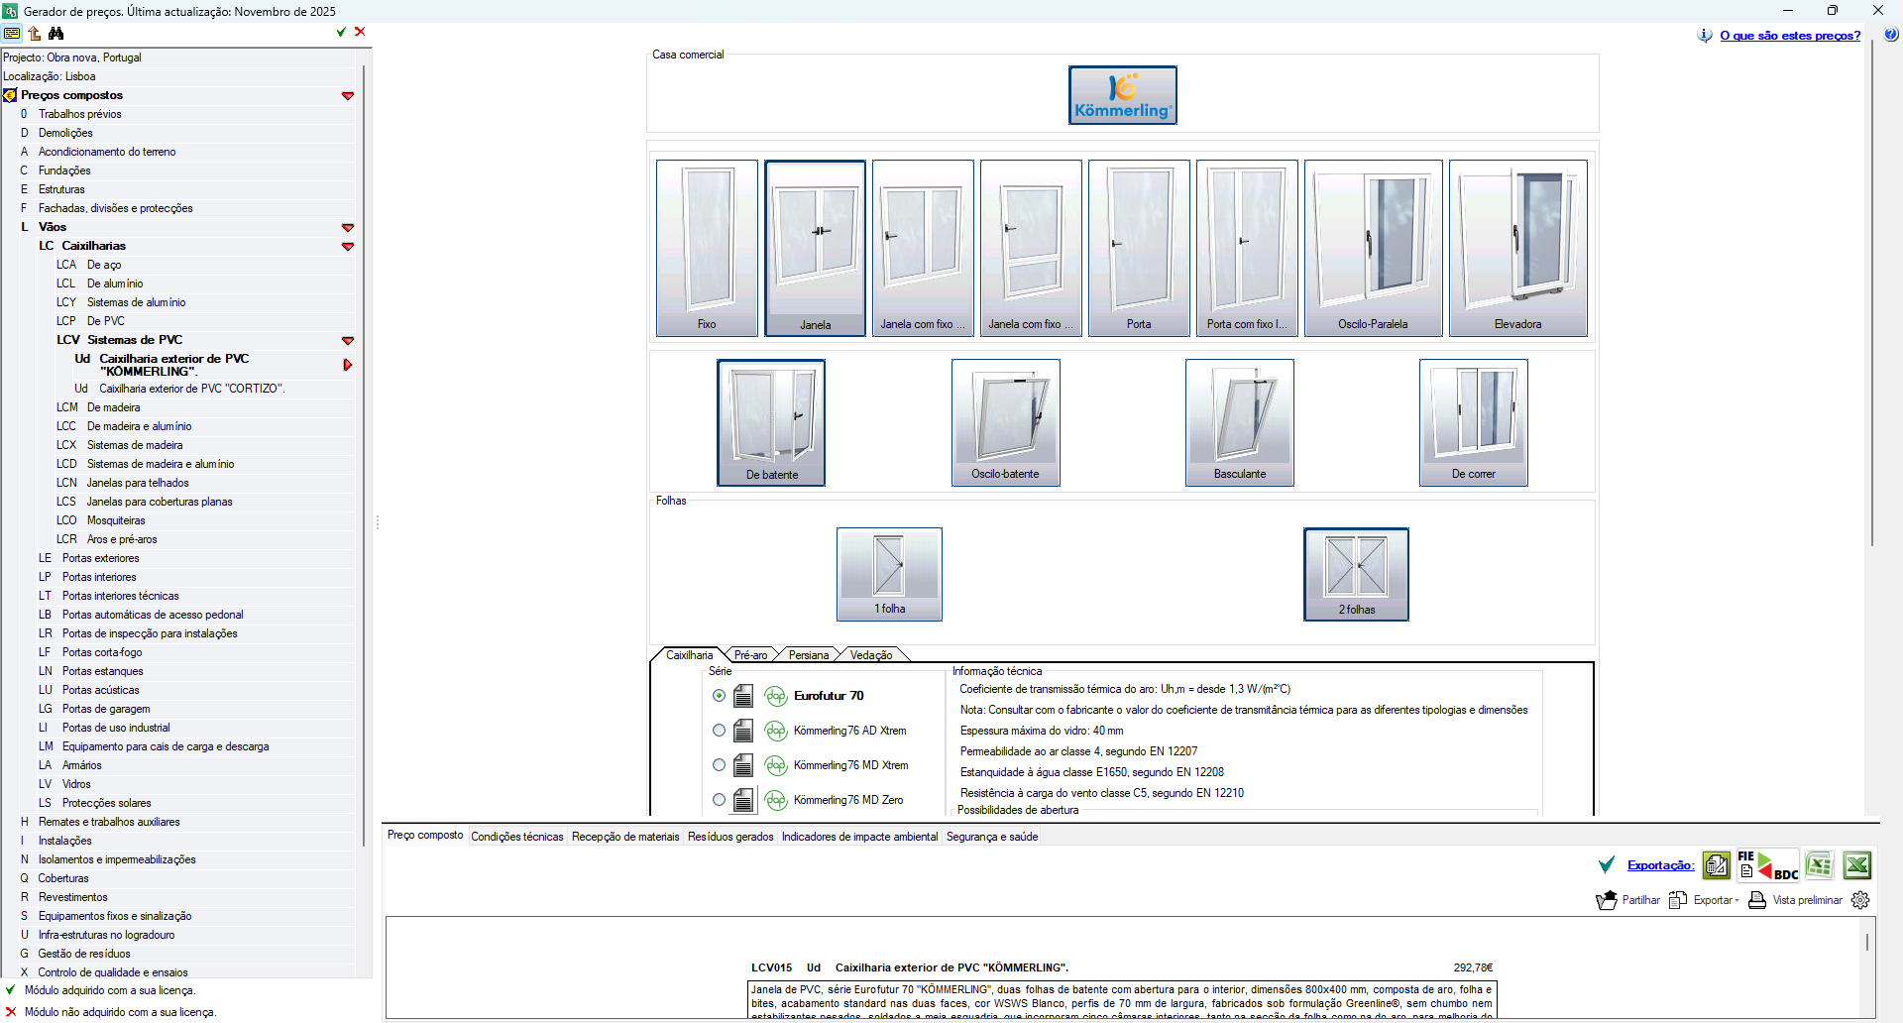Open Indicadores de impacte ambiental tab
This screenshot has width=1903, height=1023.
[x=859, y=837]
